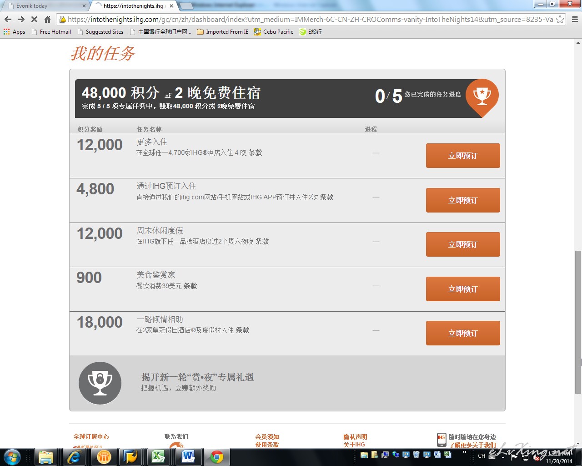Click the site security padlock icon
The image size is (582, 466).
(63, 20)
